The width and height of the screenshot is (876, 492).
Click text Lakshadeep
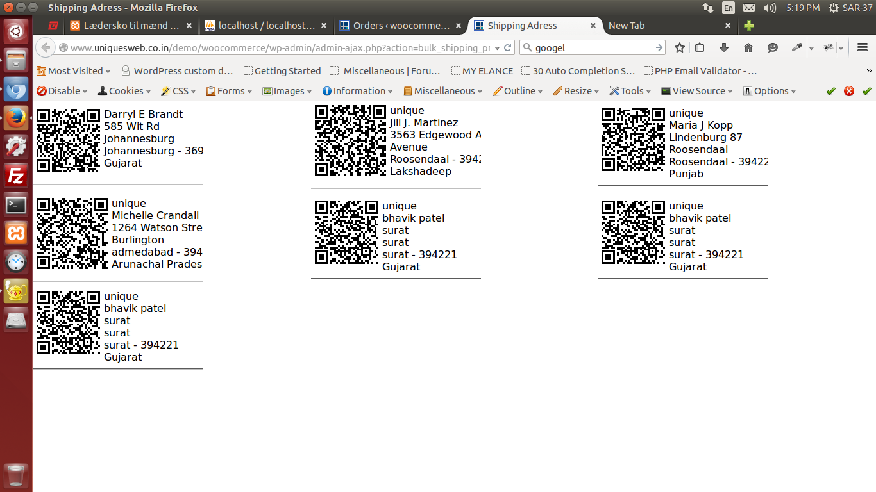[421, 172]
